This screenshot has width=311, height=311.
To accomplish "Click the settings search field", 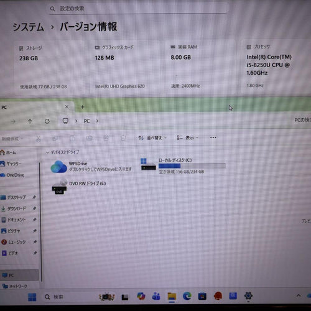I will point(139,9).
